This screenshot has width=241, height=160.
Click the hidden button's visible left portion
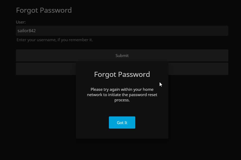point(45,69)
